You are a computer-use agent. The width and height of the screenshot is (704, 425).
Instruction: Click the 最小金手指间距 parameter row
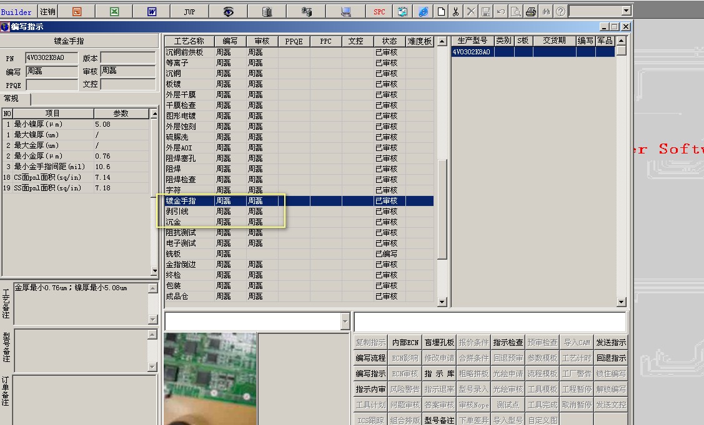click(76, 167)
